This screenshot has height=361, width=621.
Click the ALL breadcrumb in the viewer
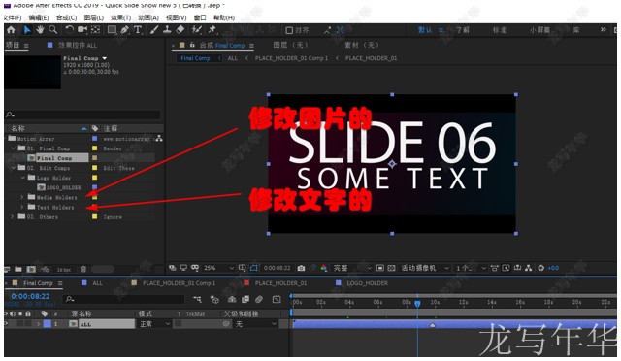[233, 58]
